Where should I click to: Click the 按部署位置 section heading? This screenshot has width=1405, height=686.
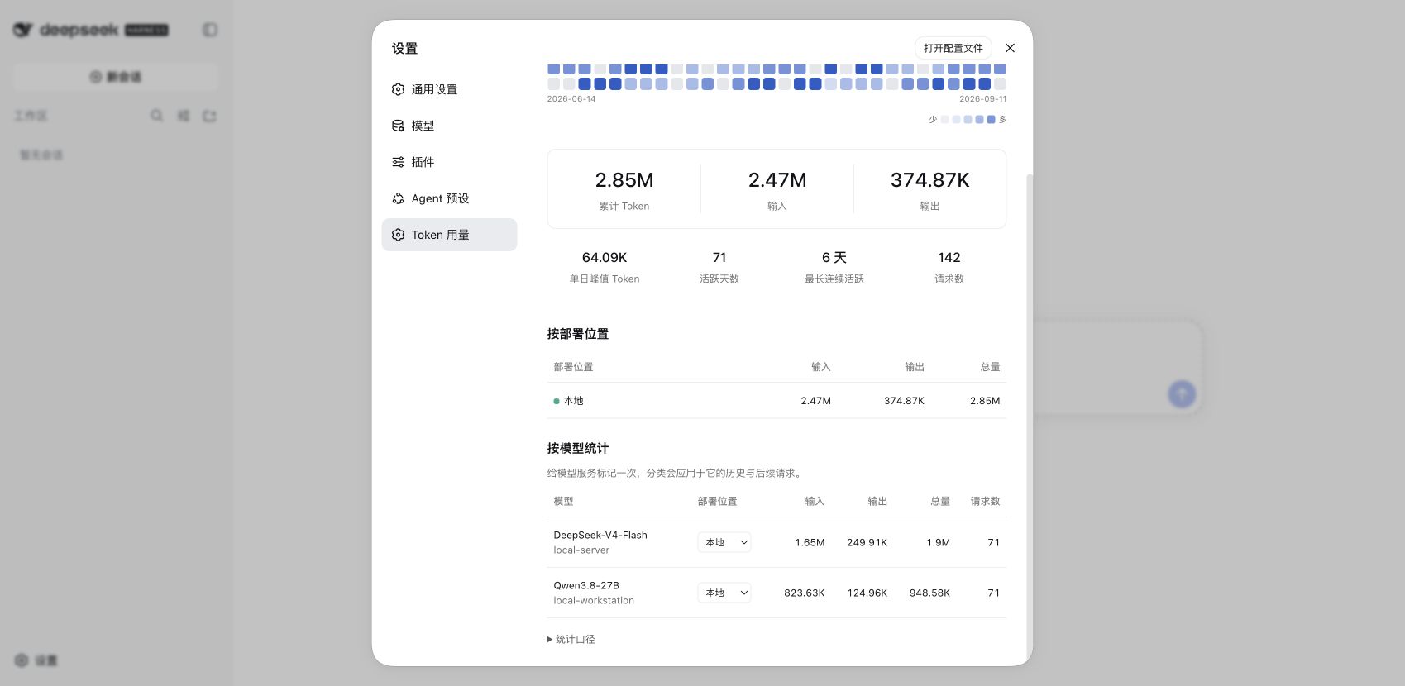click(x=577, y=334)
